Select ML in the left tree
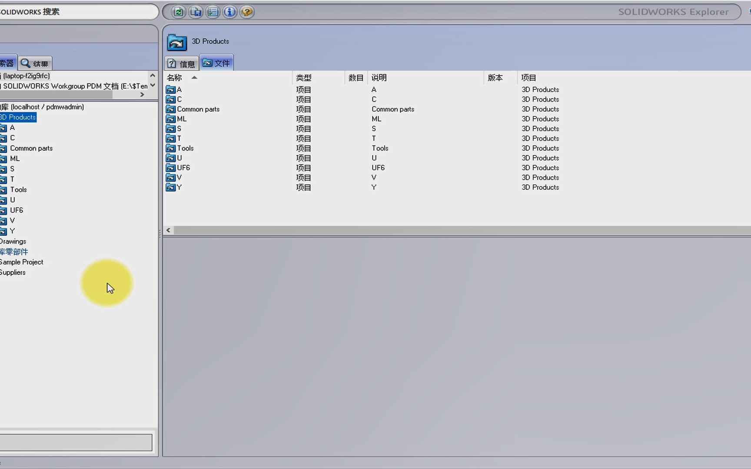Viewport: 751px width, 469px height. 15,159
